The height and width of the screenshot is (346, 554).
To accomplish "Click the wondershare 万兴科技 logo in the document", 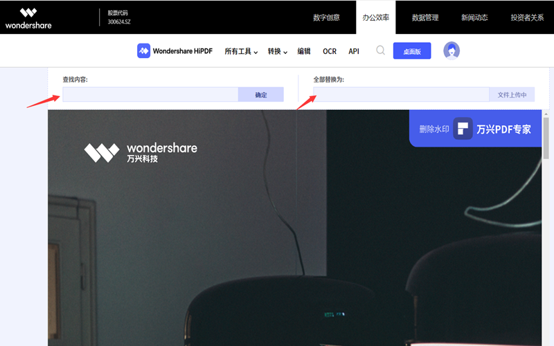I will (x=141, y=153).
